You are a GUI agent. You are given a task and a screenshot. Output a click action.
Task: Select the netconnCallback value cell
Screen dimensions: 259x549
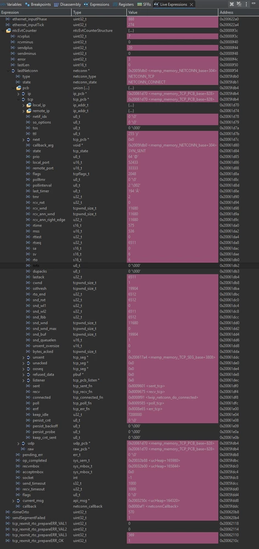pyautogui.click(x=172, y=506)
